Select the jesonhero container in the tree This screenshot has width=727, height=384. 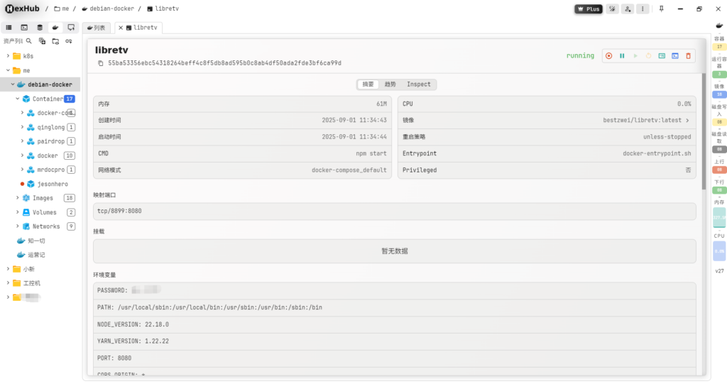[x=52, y=184]
